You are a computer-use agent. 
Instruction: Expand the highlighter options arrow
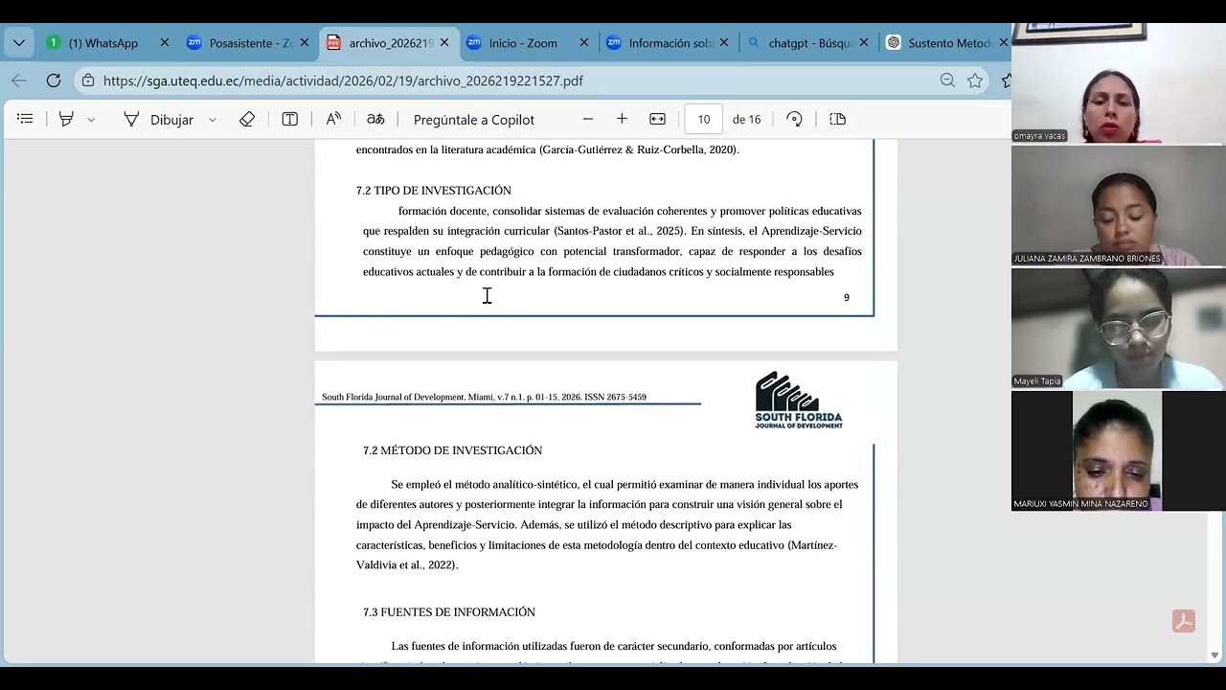click(91, 120)
